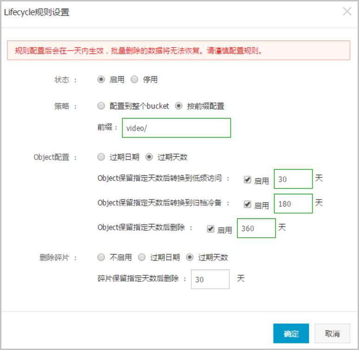
Task: Close the Lifecycle rule settings dialog
Action: tap(347, 11)
